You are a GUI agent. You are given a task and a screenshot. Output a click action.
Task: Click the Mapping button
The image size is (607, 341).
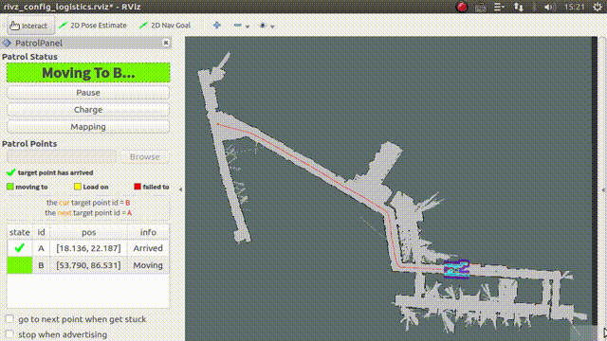tap(88, 127)
